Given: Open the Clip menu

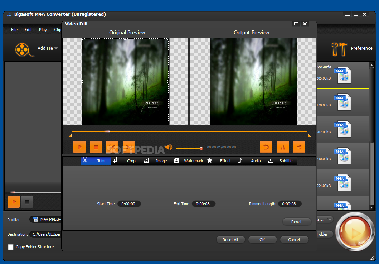Looking at the screenshot, I should tap(58, 30).
